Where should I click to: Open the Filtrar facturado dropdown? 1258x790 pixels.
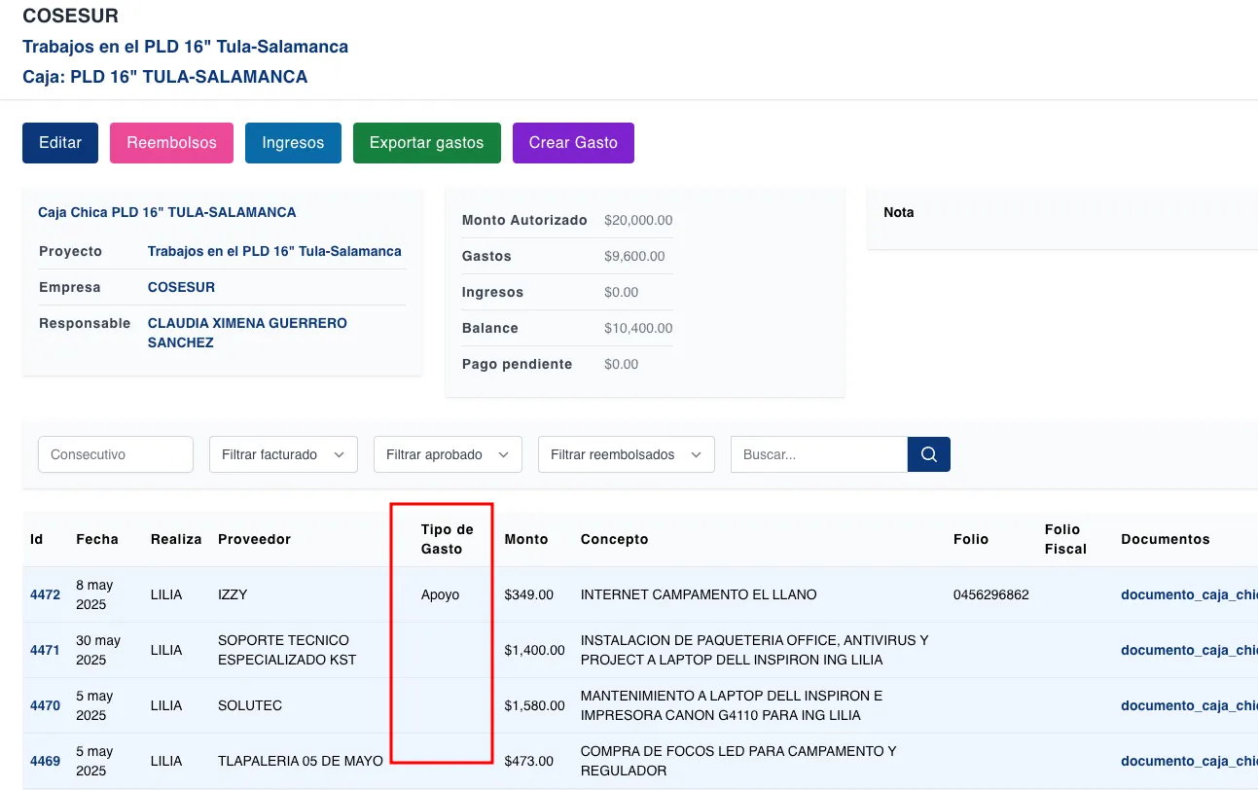pyautogui.click(x=283, y=454)
